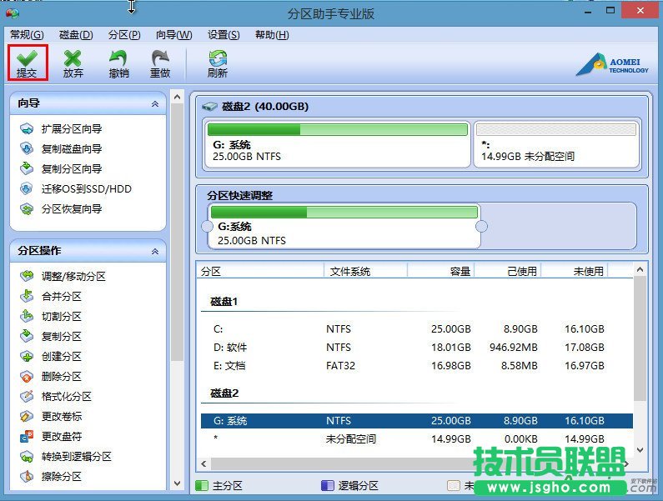Open the 磁盘(D) menu

pyautogui.click(x=76, y=35)
